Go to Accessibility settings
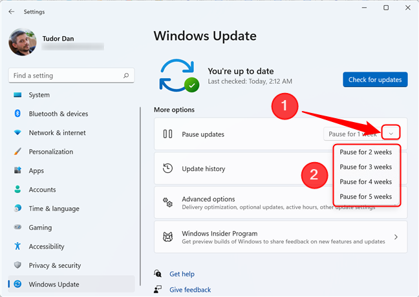 [x=72, y=246]
